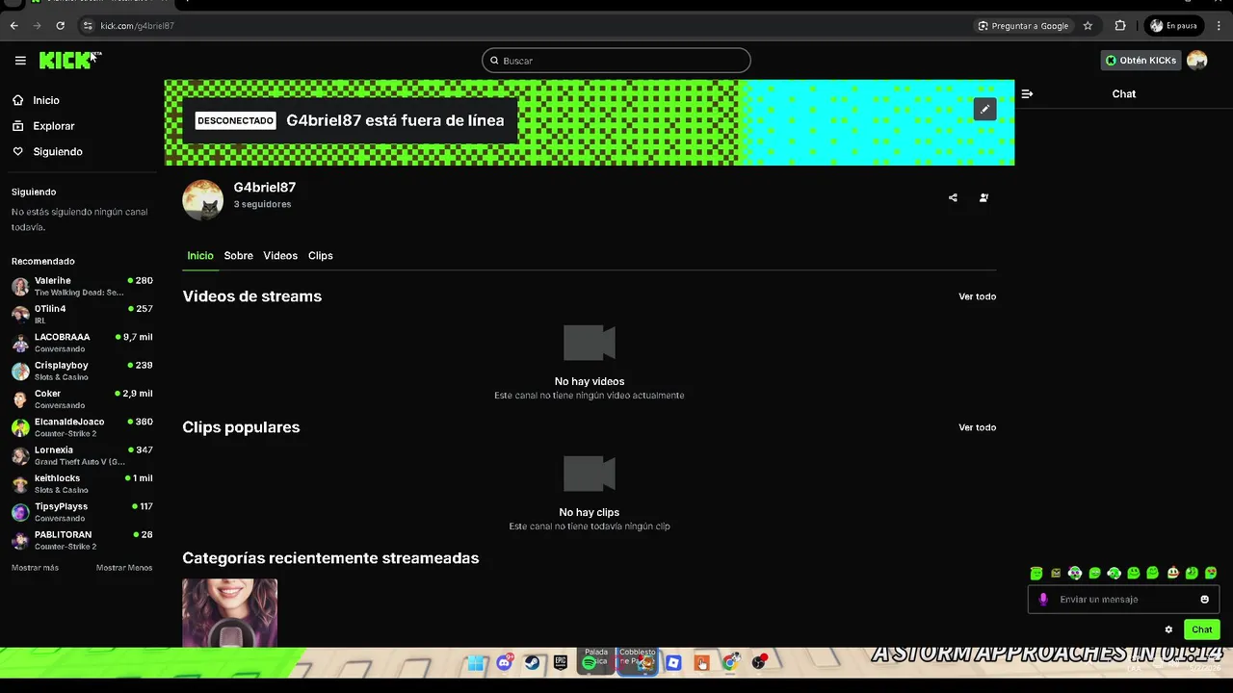Switch to the Videos tab
The width and height of the screenshot is (1233, 693).
tap(280, 255)
